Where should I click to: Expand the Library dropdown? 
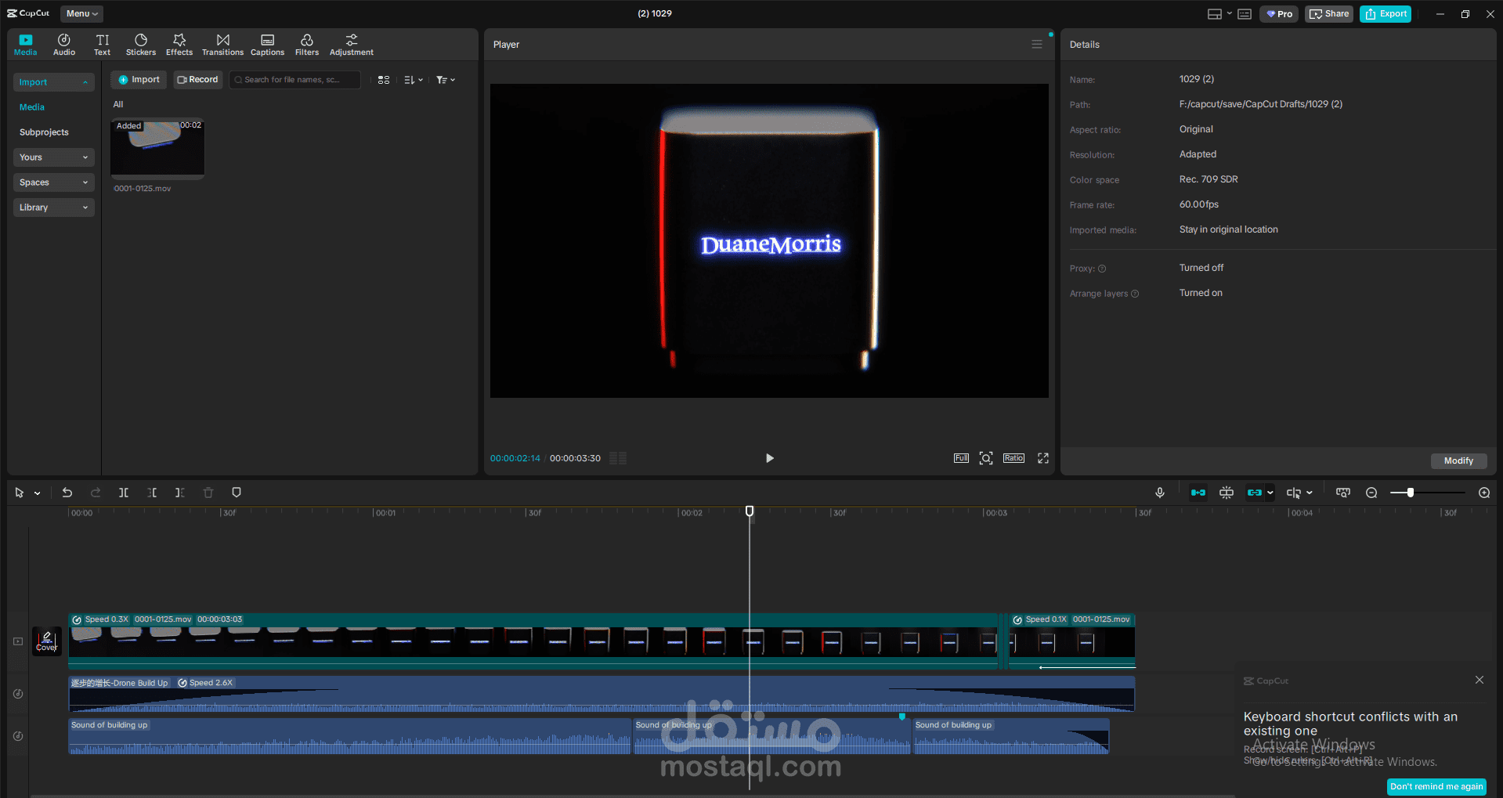coord(53,208)
